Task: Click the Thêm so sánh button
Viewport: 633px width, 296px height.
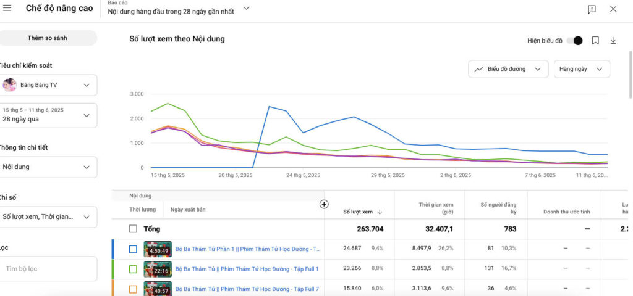Action: click(x=48, y=38)
